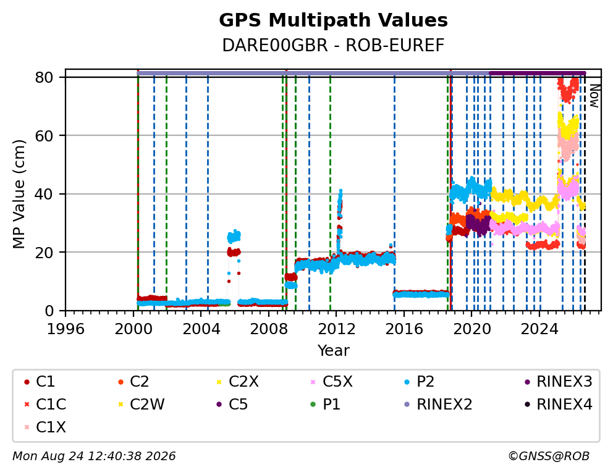The image size is (613, 475).
Task: Select the C2 orange legend marker
Action: 120,382
